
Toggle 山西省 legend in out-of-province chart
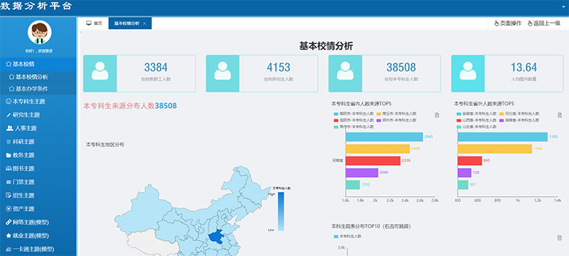(476, 120)
